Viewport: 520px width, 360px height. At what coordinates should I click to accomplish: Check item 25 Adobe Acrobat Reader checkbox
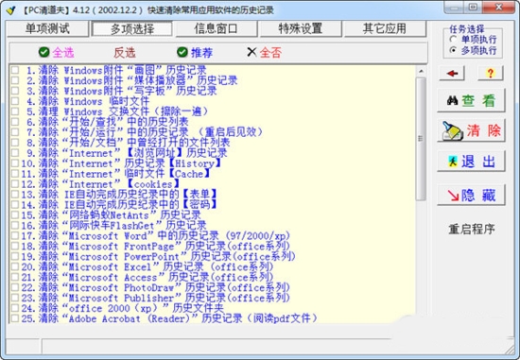pyautogui.click(x=15, y=318)
